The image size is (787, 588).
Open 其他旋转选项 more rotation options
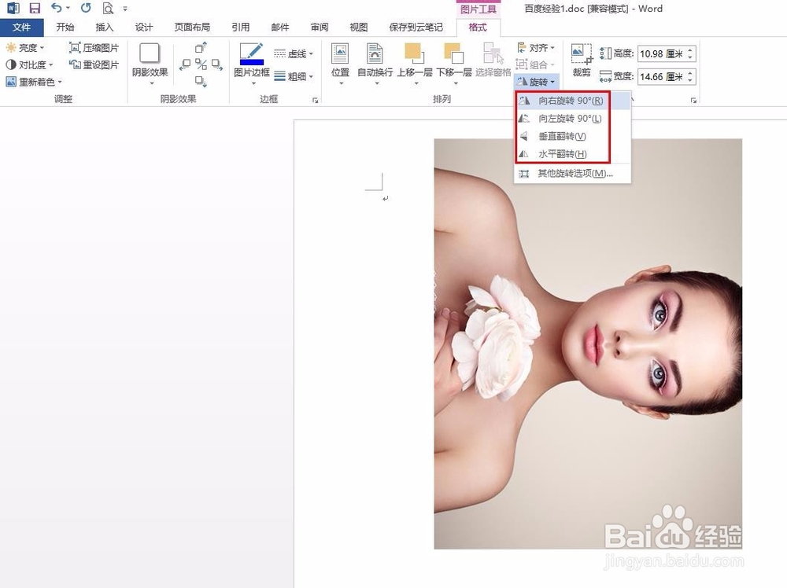pyautogui.click(x=573, y=174)
